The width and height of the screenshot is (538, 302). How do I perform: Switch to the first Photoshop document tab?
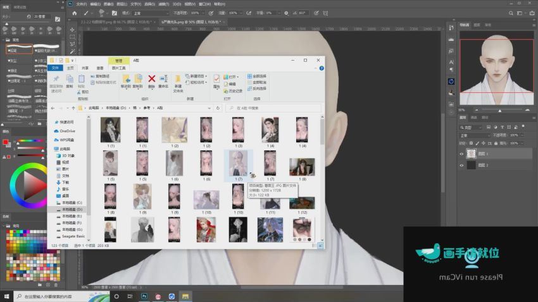116,22
